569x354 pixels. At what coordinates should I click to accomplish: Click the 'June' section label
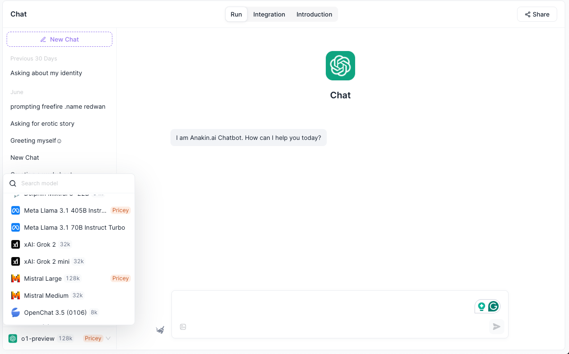click(x=17, y=92)
